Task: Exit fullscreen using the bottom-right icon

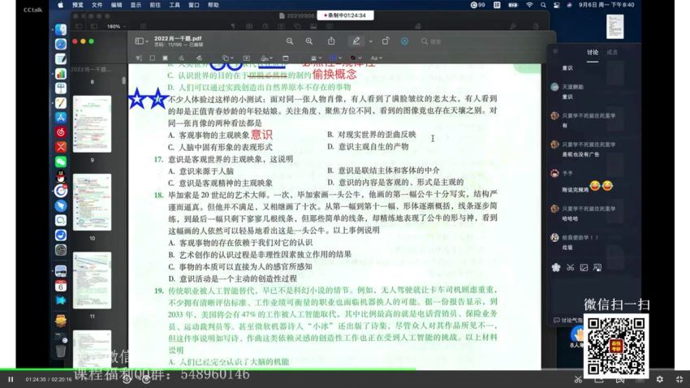Action: tap(679, 379)
